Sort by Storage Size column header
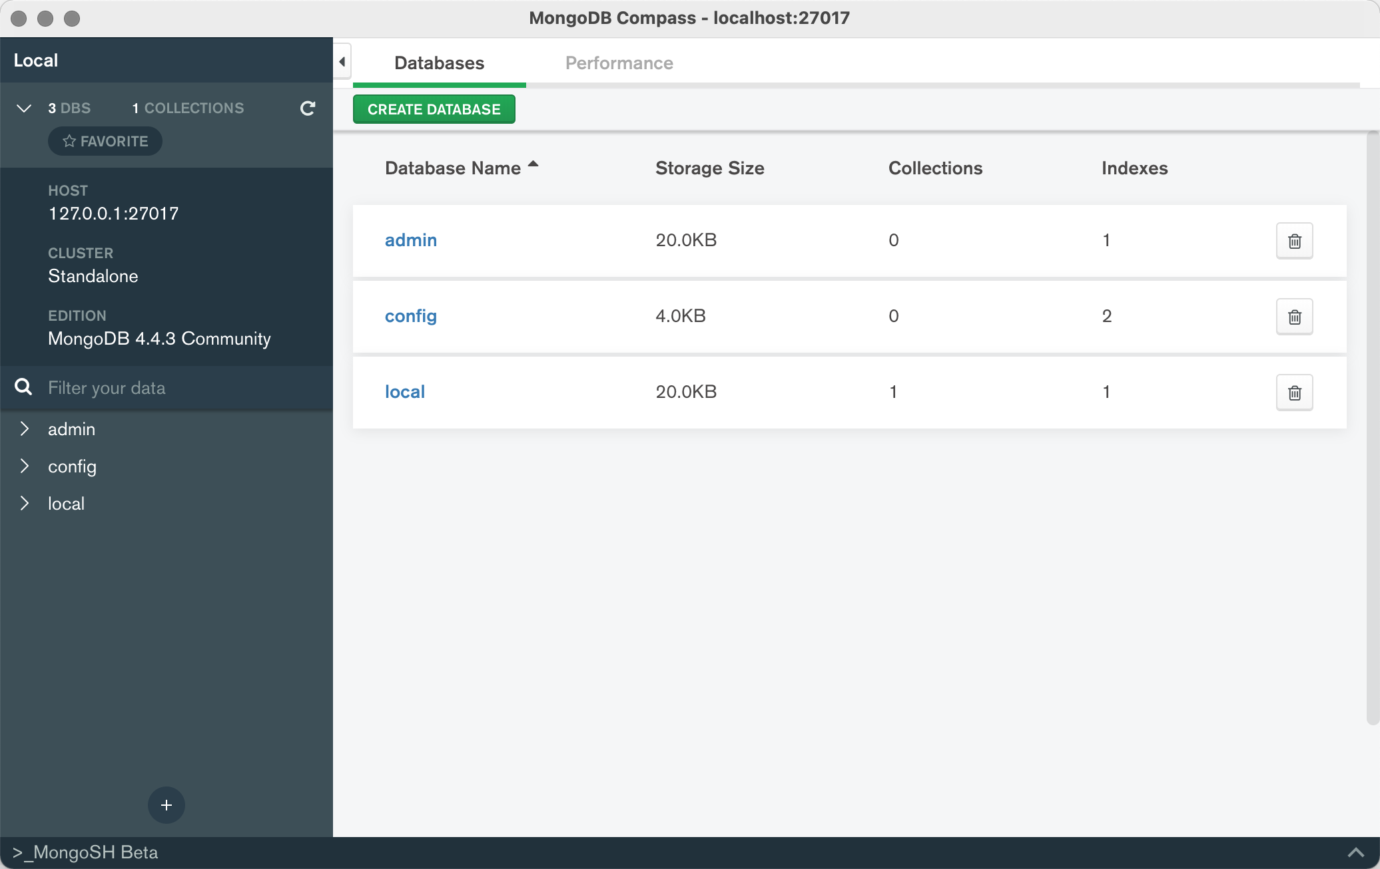This screenshot has width=1380, height=869. coord(710,168)
